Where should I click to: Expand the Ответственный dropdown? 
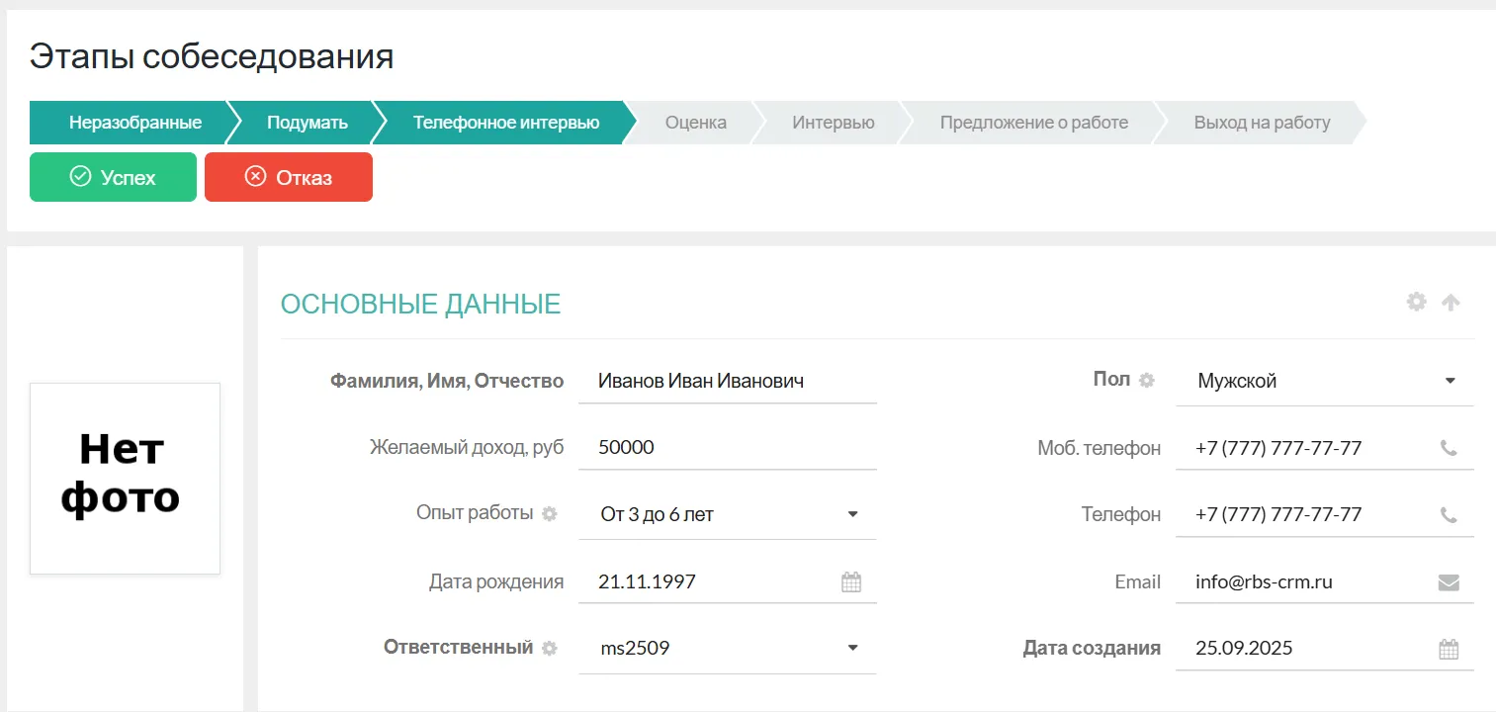pyautogui.click(x=852, y=649)
